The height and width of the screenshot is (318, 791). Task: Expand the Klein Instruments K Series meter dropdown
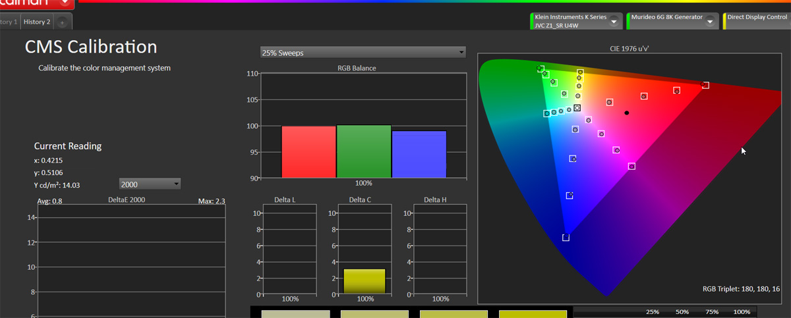pos(614,21)
